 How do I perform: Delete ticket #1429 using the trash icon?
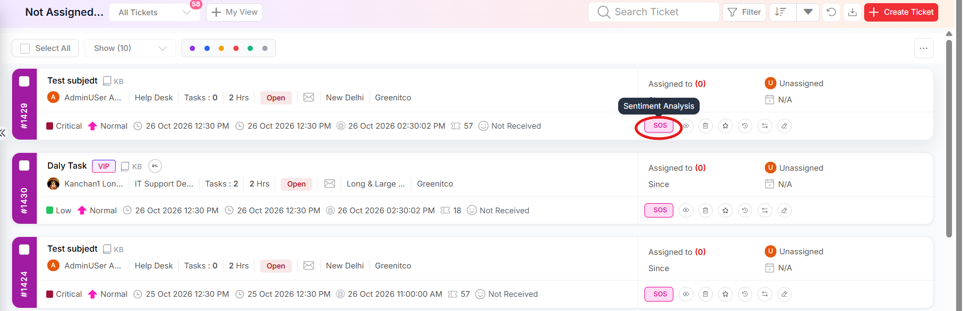coord(705,126)
